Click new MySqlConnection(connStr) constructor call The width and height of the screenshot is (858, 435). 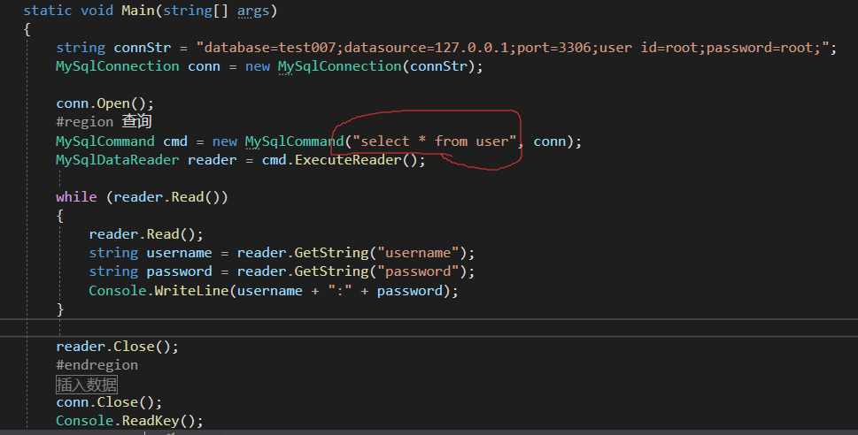(363, 66)
